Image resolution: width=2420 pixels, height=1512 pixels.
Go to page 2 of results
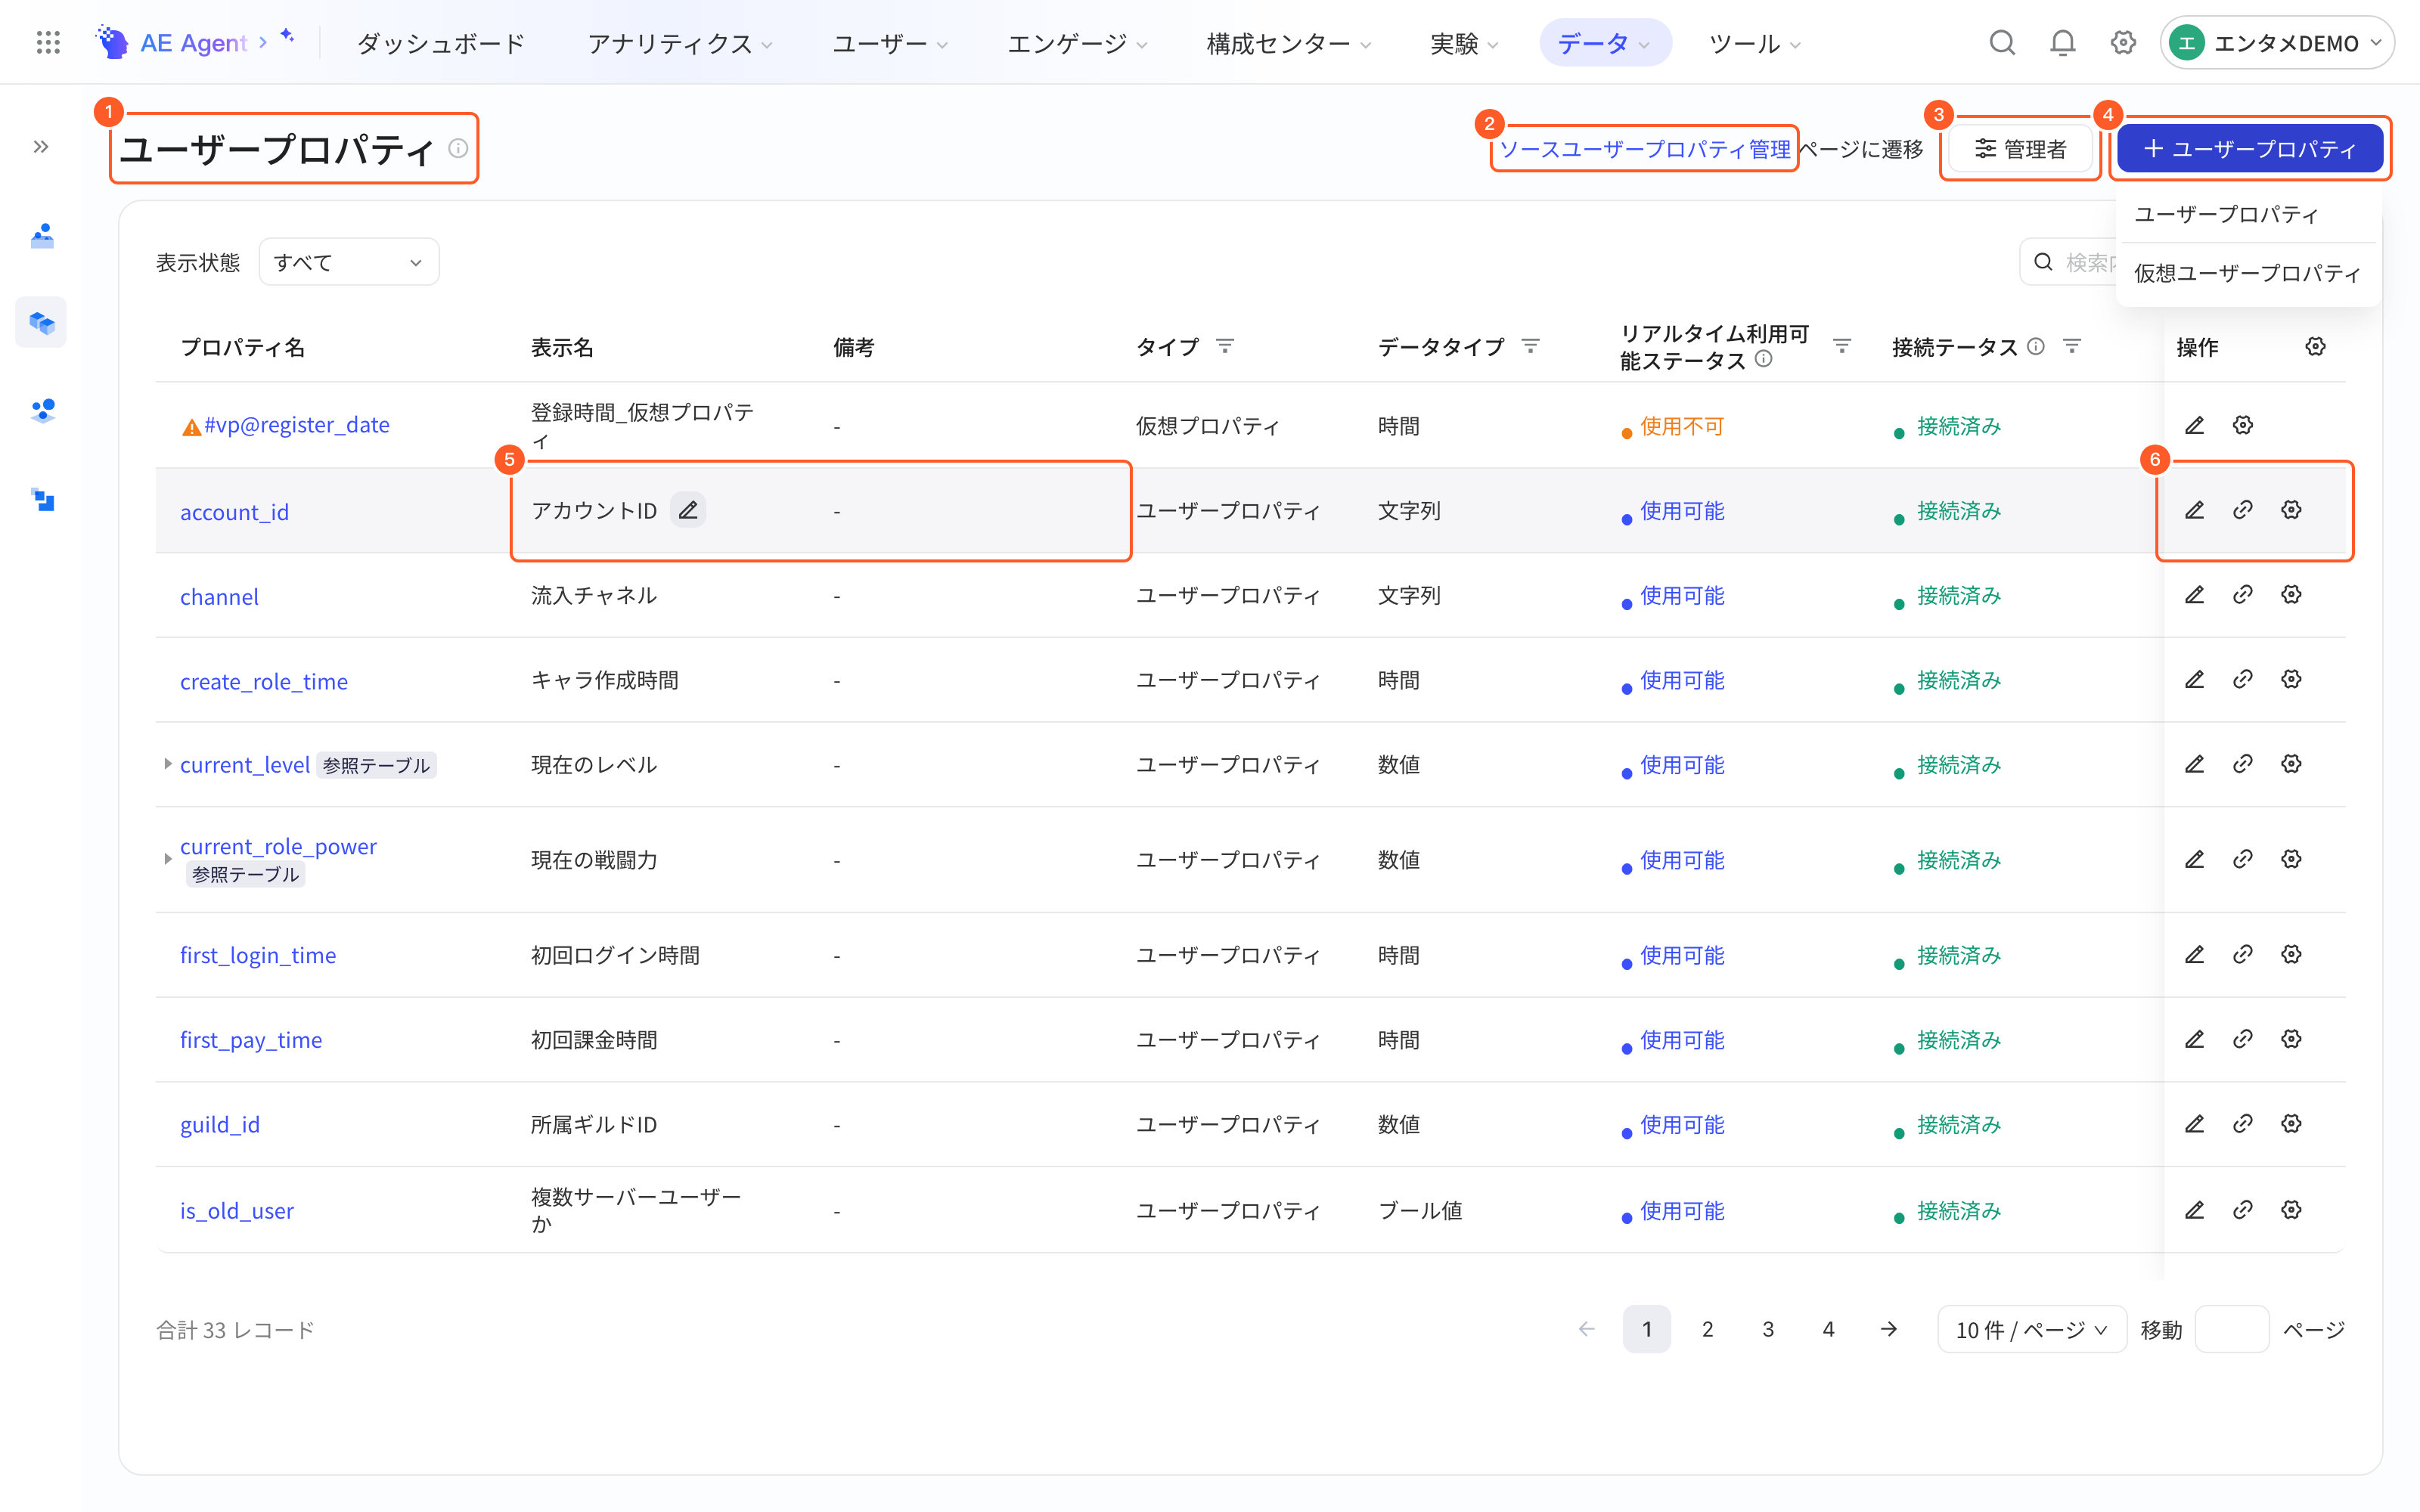point(1707,1329)
